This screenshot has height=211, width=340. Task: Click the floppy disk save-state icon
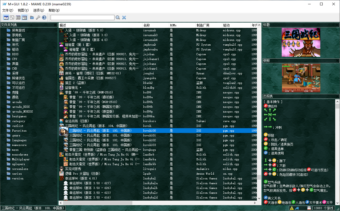(309, 208)
